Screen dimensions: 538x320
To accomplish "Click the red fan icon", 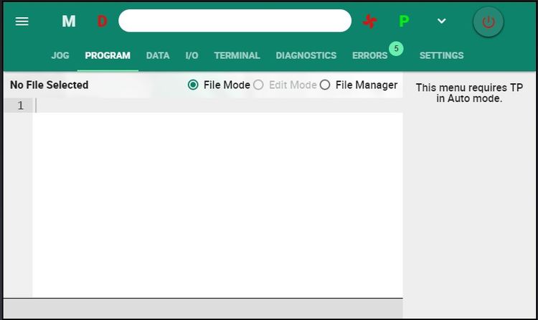I will 369,22.
